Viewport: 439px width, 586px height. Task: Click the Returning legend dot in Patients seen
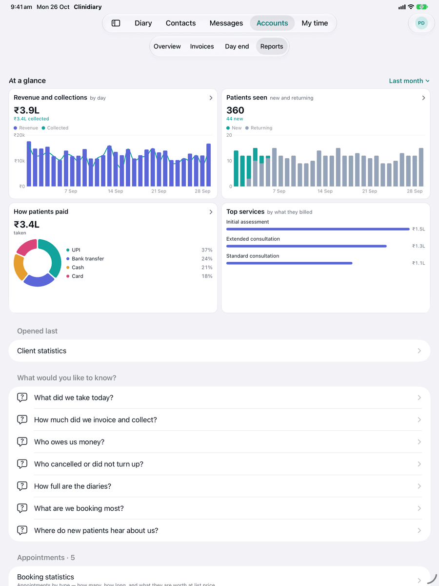(247, 128)
